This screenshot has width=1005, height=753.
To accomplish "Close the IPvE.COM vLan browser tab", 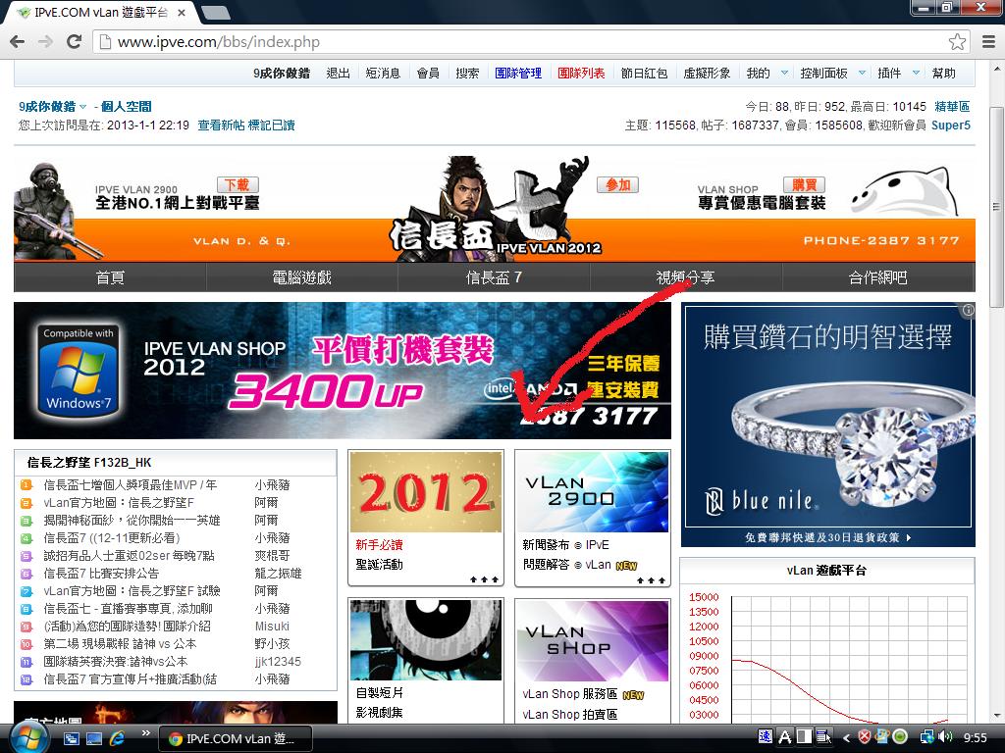I will (182, 13).
